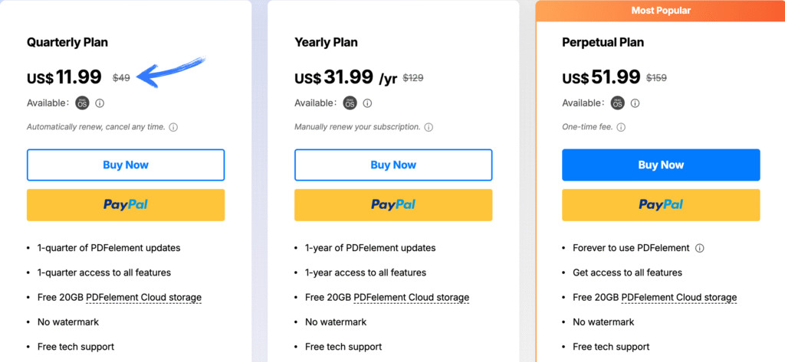This screenshot has height=362, width=785.
Task: Pay with PayPal for the Quarterly Plan
Action: [126, 204]
